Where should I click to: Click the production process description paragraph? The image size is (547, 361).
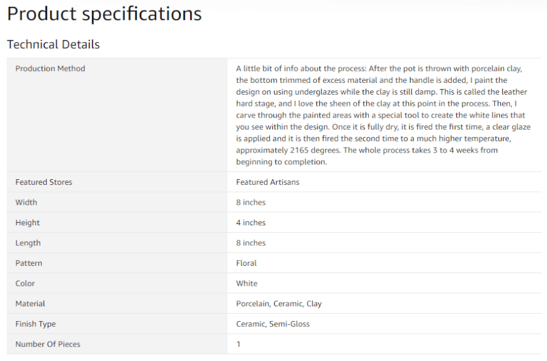384,115
